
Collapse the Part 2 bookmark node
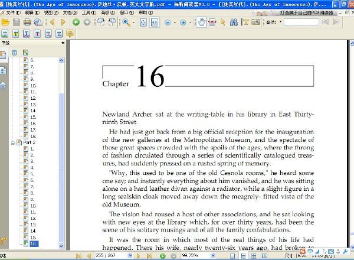click(x=13, y=143)
